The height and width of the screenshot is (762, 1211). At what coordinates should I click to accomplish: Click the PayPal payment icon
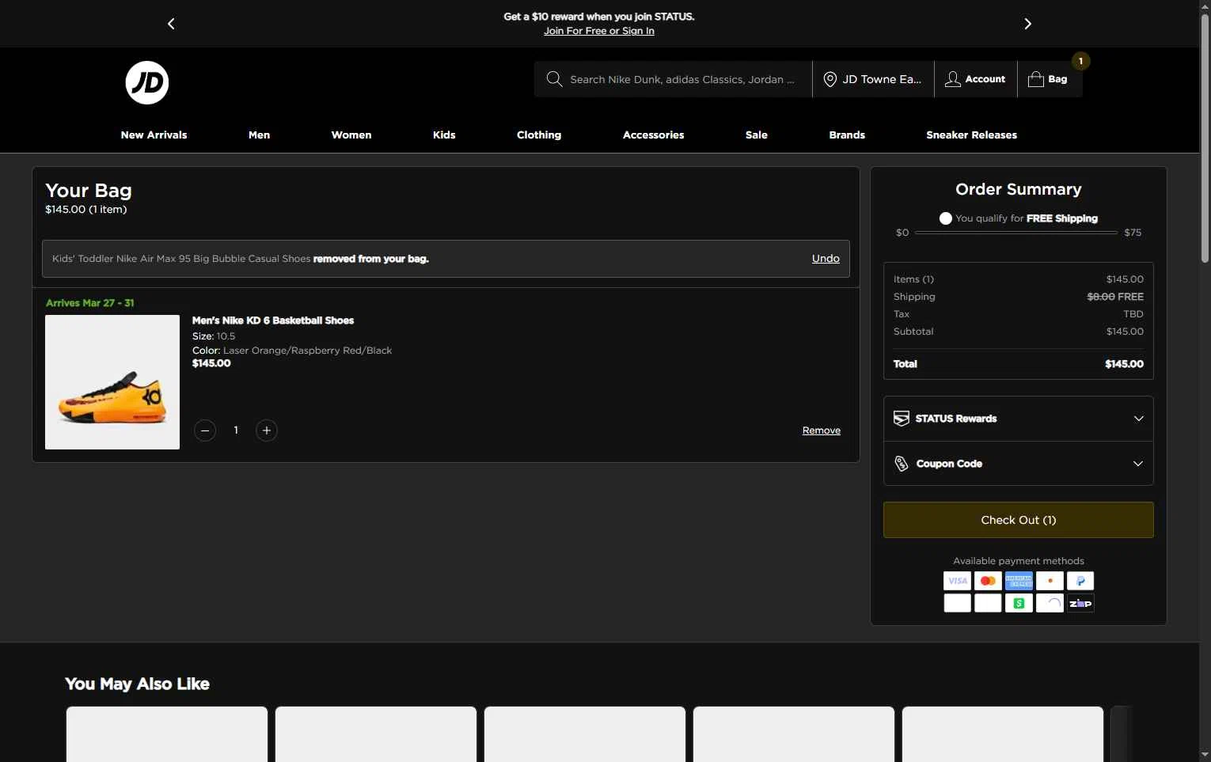pos(1080,581)
